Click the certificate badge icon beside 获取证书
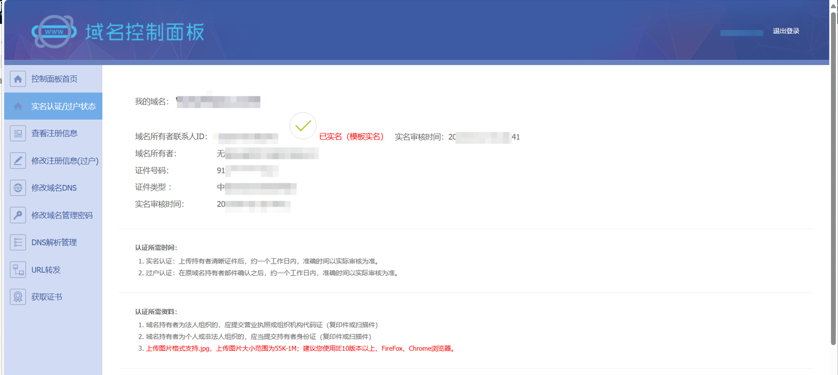Viewport: 838px width, 375px height. [18, 297]
